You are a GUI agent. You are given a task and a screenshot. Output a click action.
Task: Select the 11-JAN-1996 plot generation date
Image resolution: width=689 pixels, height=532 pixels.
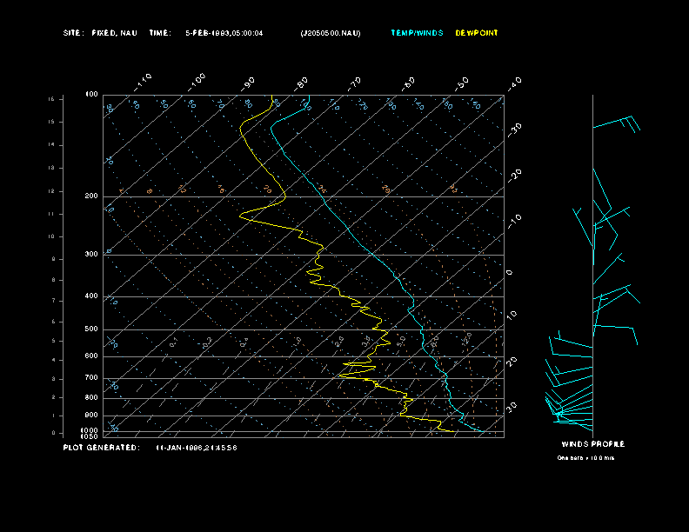coord(197,448)
